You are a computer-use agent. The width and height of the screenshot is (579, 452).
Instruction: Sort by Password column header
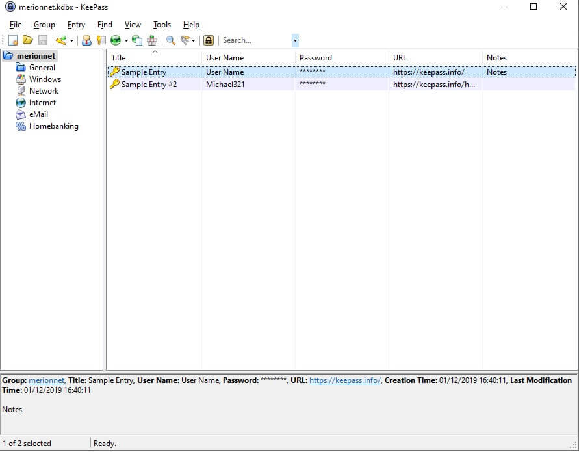pos(342,58)
